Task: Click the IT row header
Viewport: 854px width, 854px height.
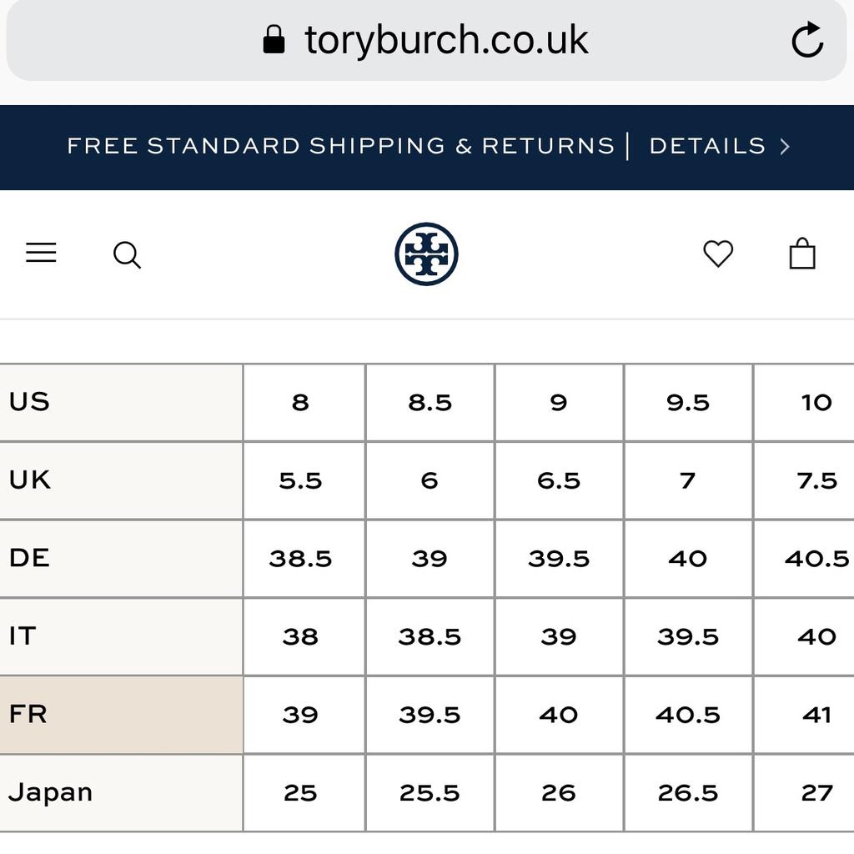Action: point(121,636)
